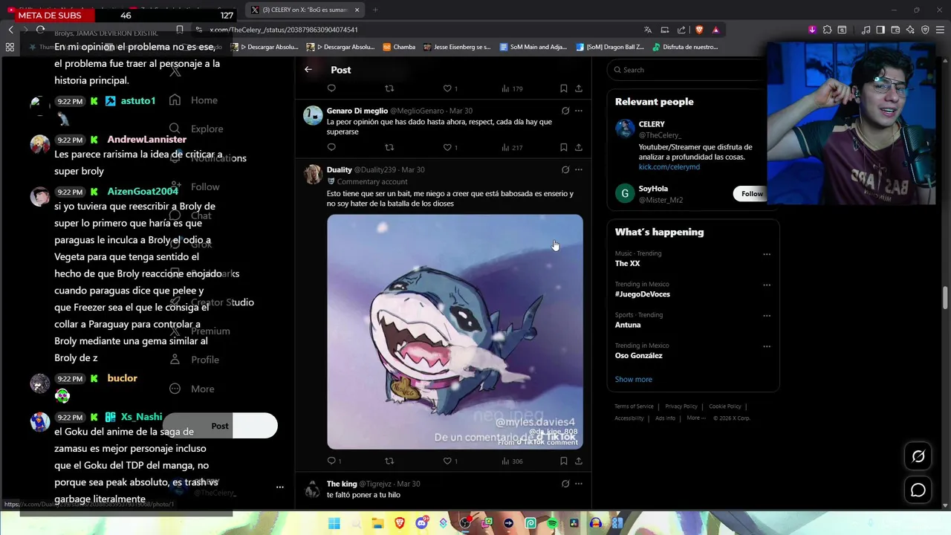
Task: Open Duality's profile name link
Action: [339, 169]
